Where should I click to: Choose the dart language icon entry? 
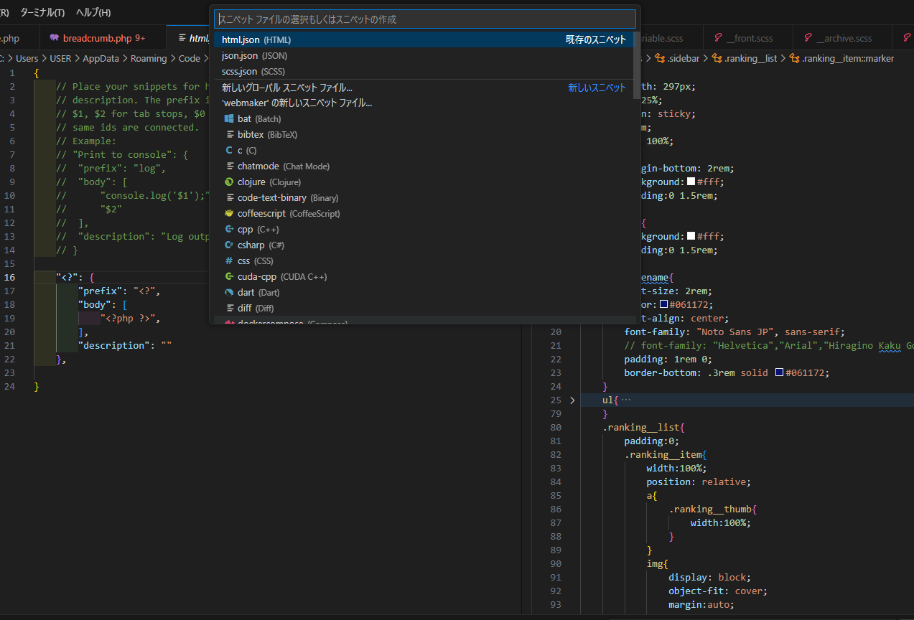pos(229,293)
